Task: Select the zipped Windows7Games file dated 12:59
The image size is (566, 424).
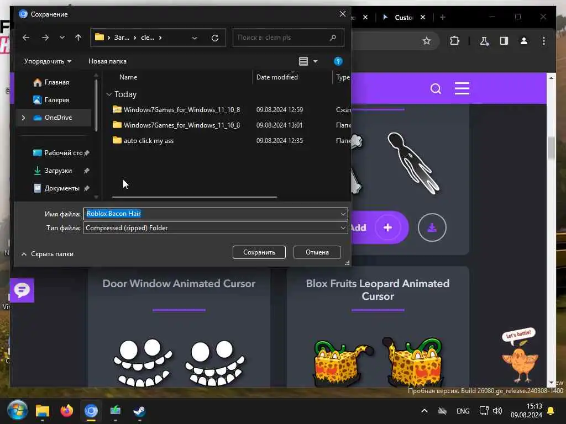Action: pos(176,110)
